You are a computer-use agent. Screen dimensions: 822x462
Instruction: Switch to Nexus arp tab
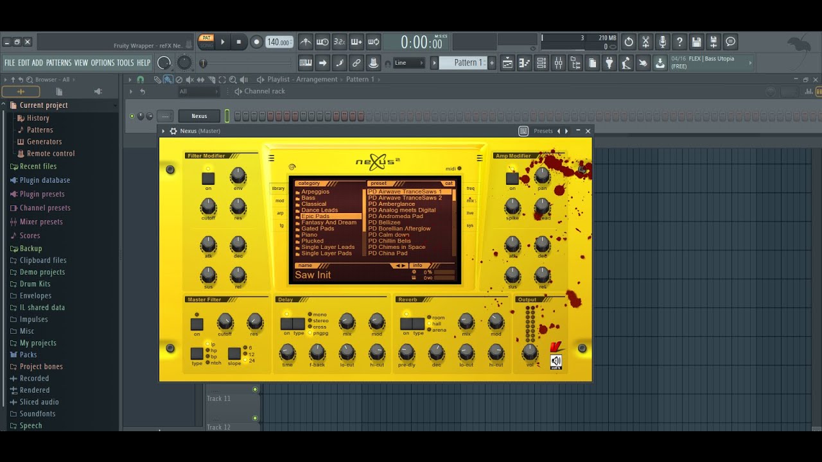pyautogui.click(x=280, y=213)
